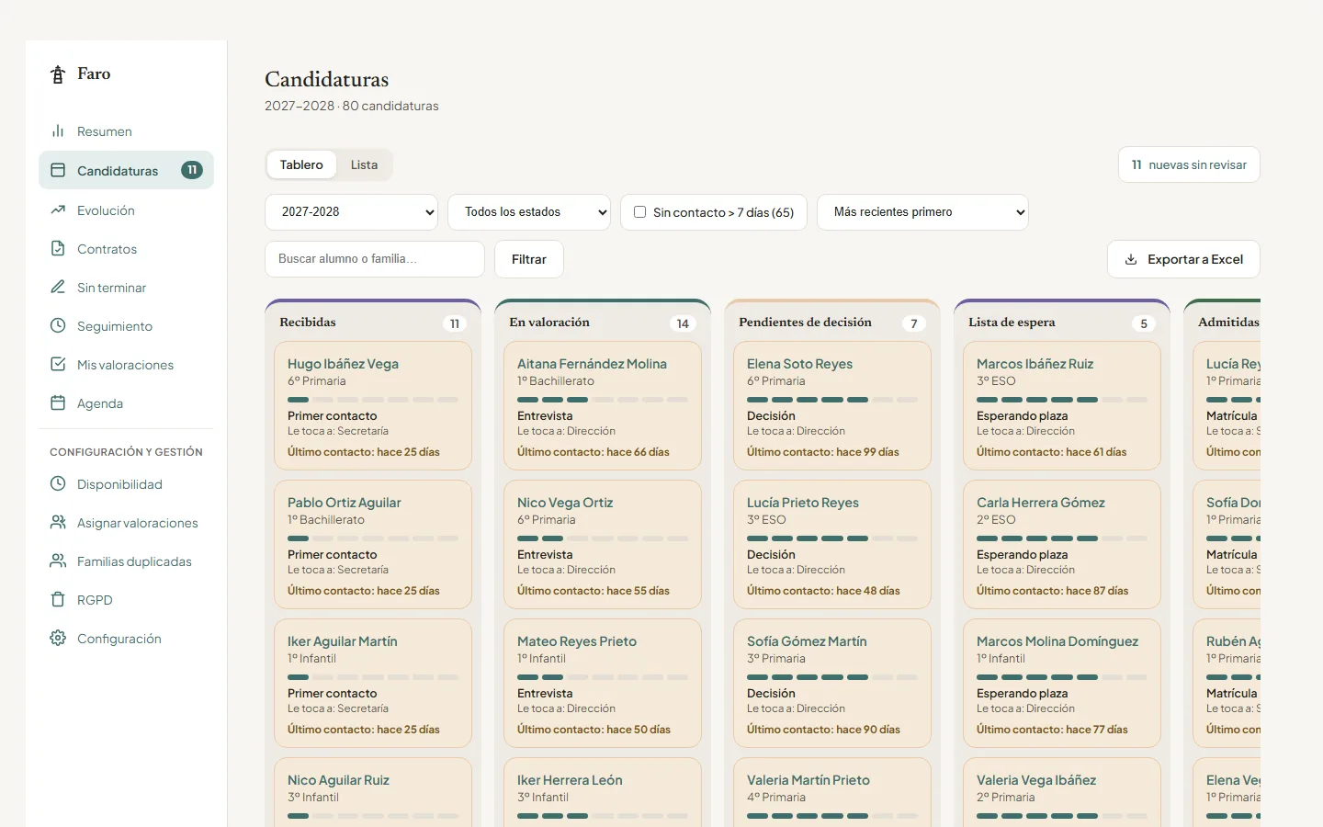Click the Mis valoraciones checkbox icon
Screen dimensions: 1323x827
58,365
